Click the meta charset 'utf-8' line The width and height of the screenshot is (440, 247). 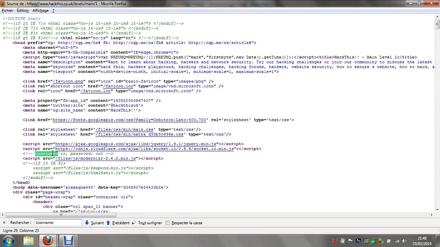pos(50,47)
